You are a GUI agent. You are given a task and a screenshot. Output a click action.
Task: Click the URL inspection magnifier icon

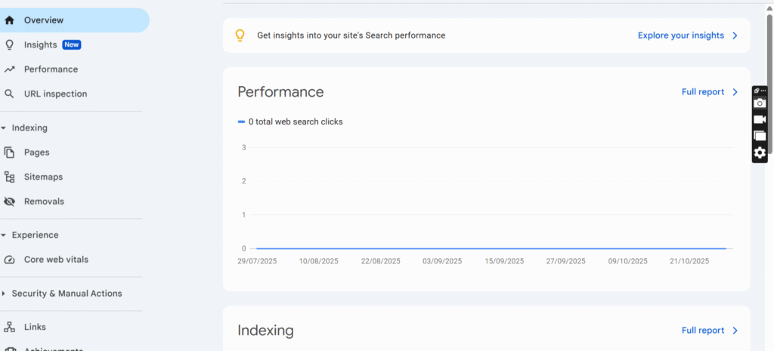9,94
